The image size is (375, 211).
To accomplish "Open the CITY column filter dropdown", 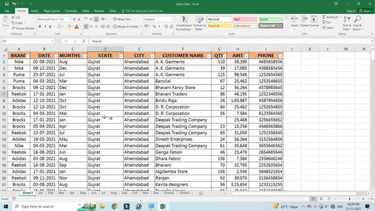I will 152,56.
